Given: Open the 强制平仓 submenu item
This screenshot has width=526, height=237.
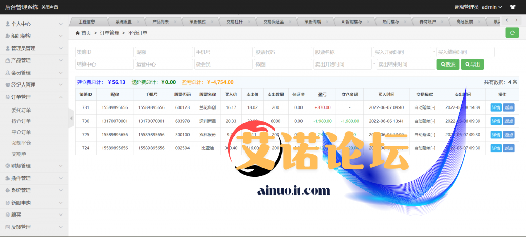Looking at the screenshot, I should click(21, 143).
